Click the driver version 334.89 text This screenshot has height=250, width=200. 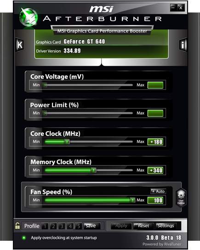pyautogui.click(x=72, y=51)
